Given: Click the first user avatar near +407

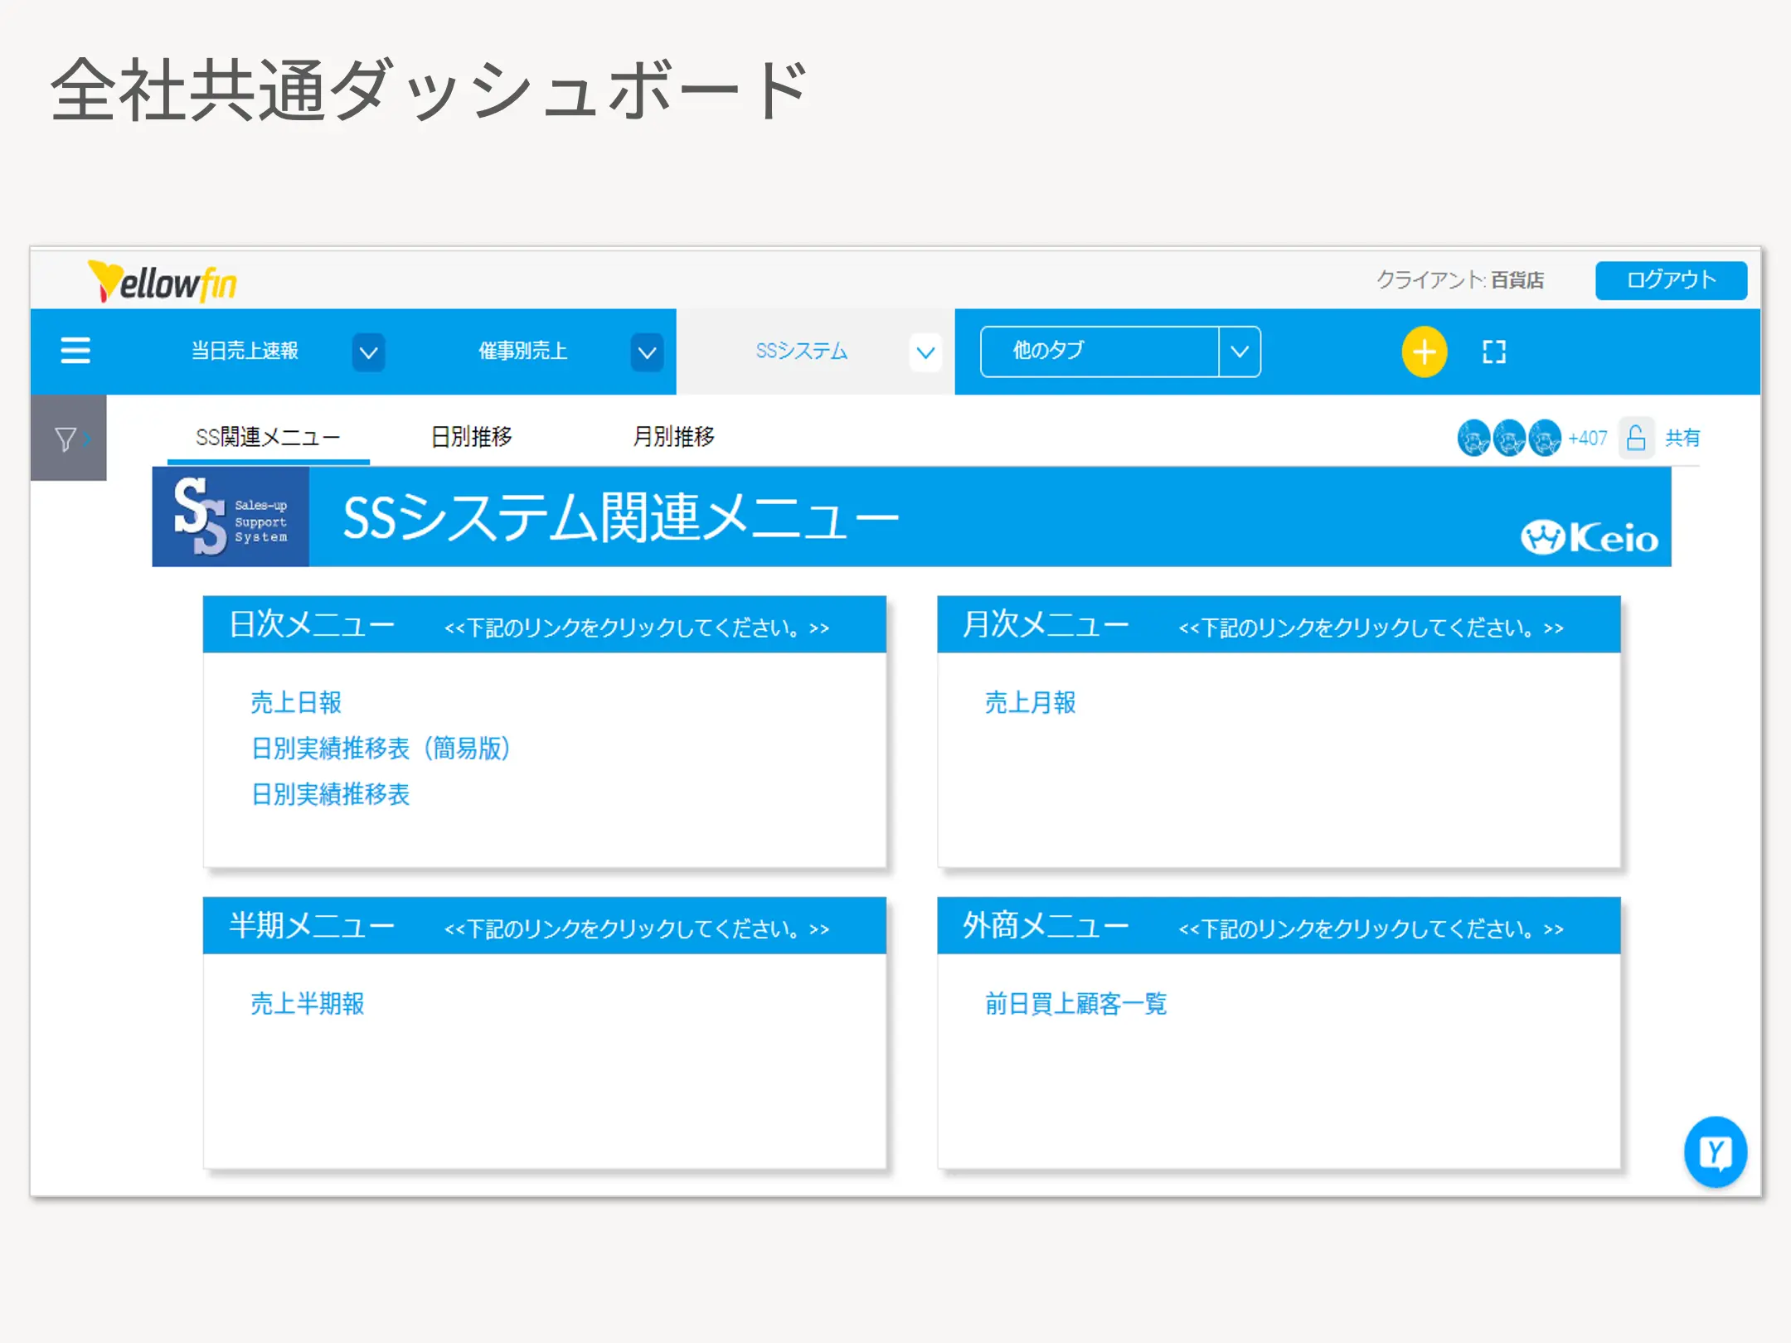Looking at the screenshot, I should coord(1473,438).
